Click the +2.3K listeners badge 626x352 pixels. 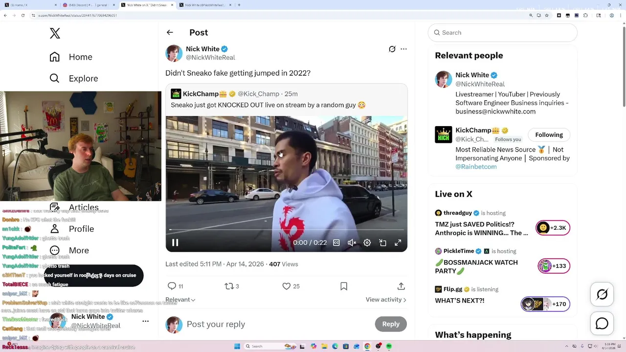pyautogui.click(x=553, y=228)
